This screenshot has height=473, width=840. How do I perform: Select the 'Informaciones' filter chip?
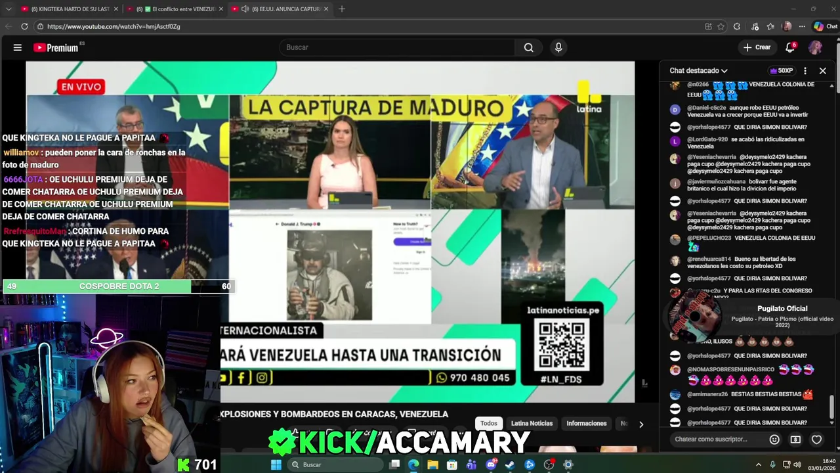tap(586, 423)
